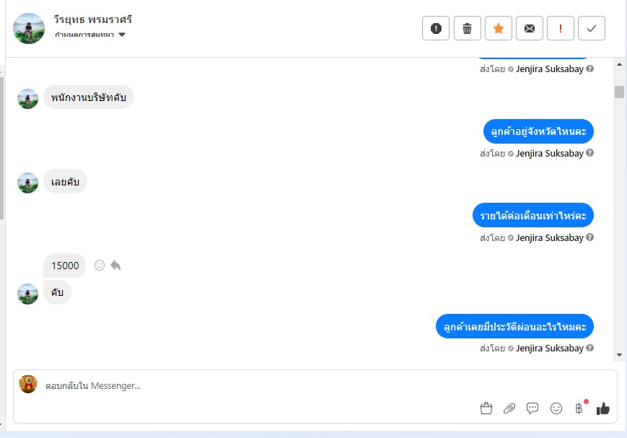
Task: Open the baht payment request icon
Action: [x=579, y=408]
